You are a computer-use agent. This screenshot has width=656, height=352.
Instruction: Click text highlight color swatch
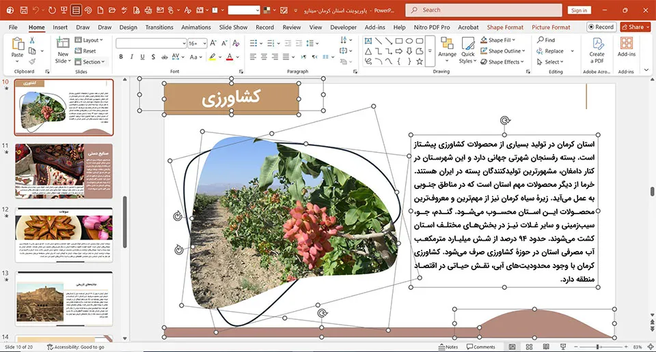(x=213, y=57)
